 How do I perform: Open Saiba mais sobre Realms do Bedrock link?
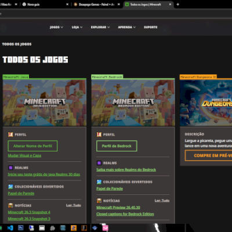pos(126,170)
